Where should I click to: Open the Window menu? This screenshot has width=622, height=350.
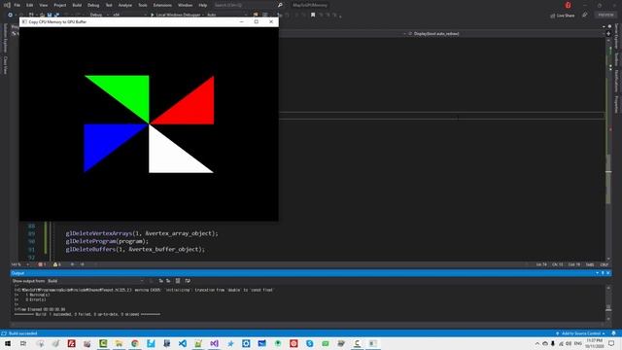coord(185,5)
